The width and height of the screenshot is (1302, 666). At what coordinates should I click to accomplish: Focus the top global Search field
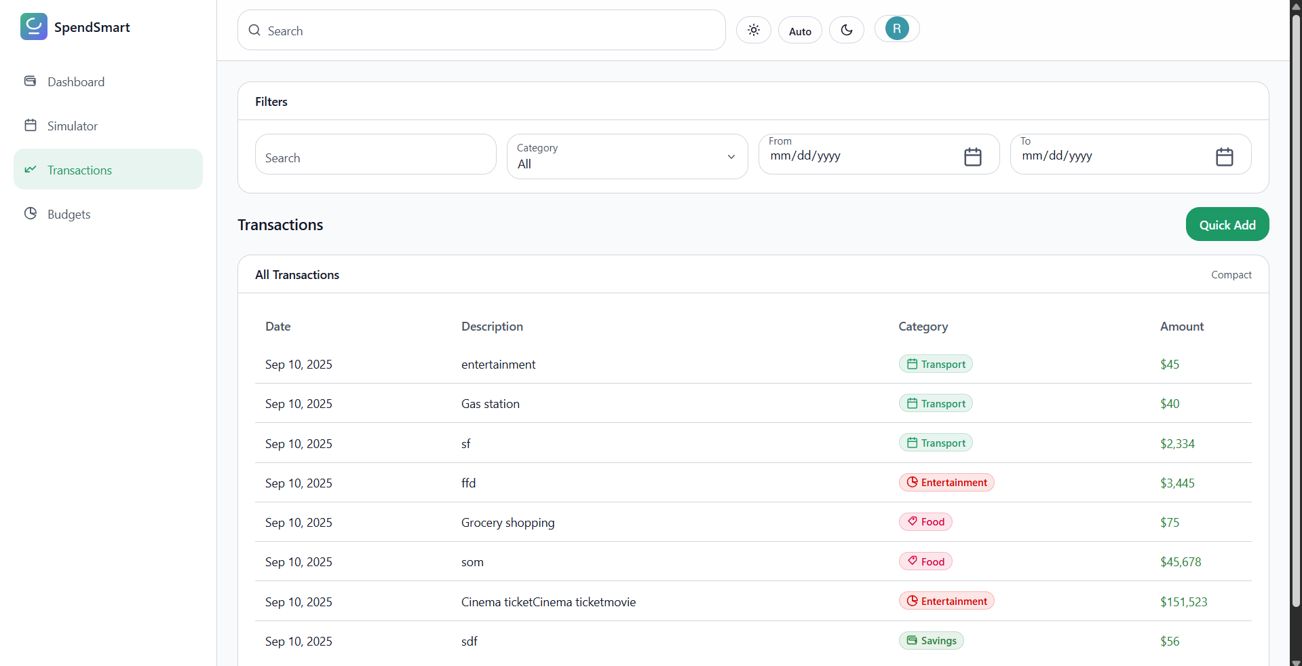482,31
